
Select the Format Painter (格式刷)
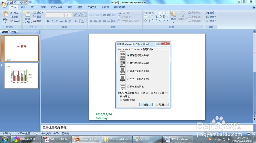(x=15, y=21)
